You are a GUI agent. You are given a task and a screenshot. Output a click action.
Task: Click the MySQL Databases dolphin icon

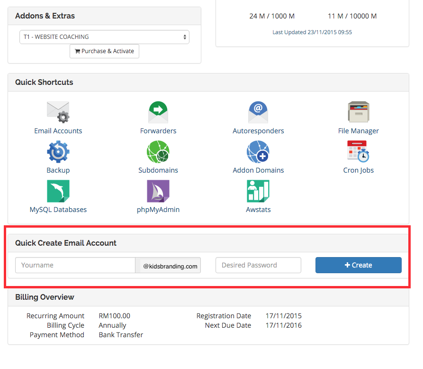pos(58,191)
